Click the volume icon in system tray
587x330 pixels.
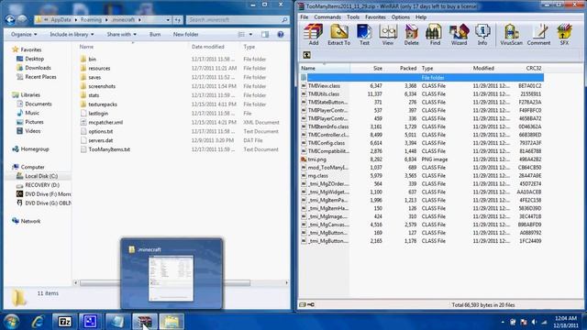534,322
